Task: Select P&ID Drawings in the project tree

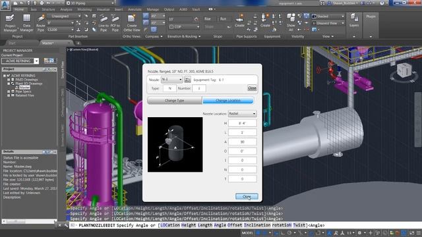Action: click(26, 80)
